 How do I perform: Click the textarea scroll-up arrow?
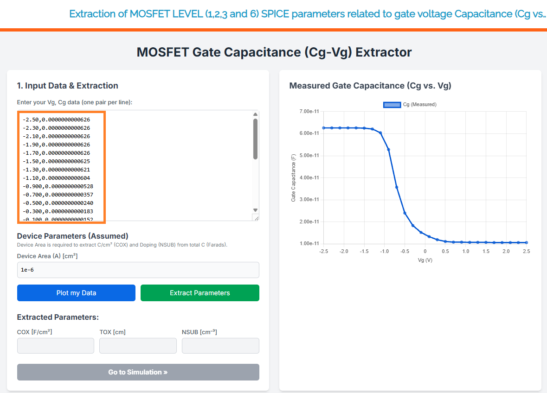click(255, 114)
